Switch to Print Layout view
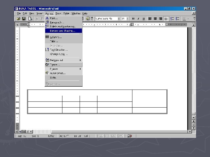This screenshot has height=157, width=210. [x=24, y=132]
